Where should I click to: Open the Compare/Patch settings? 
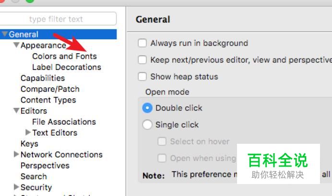coord(50,89)
